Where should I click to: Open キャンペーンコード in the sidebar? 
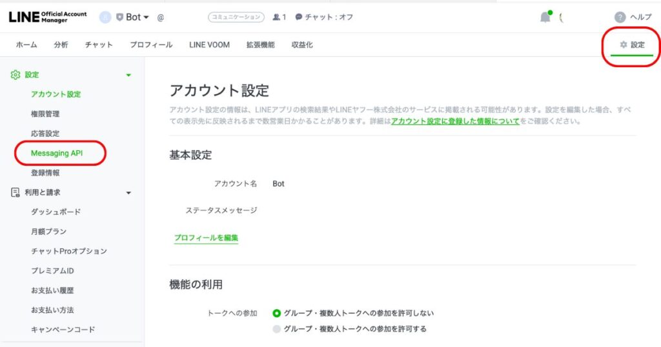tap(63, 330)
